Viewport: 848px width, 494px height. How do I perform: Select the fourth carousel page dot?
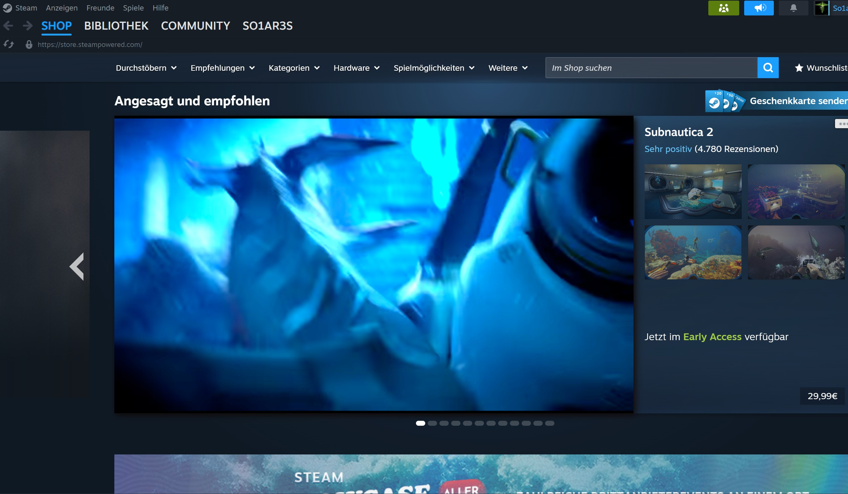(x=456, y=423)
